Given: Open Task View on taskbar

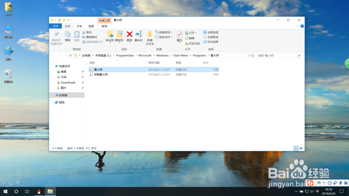Looking at the screenshot, I should [27, 191].
